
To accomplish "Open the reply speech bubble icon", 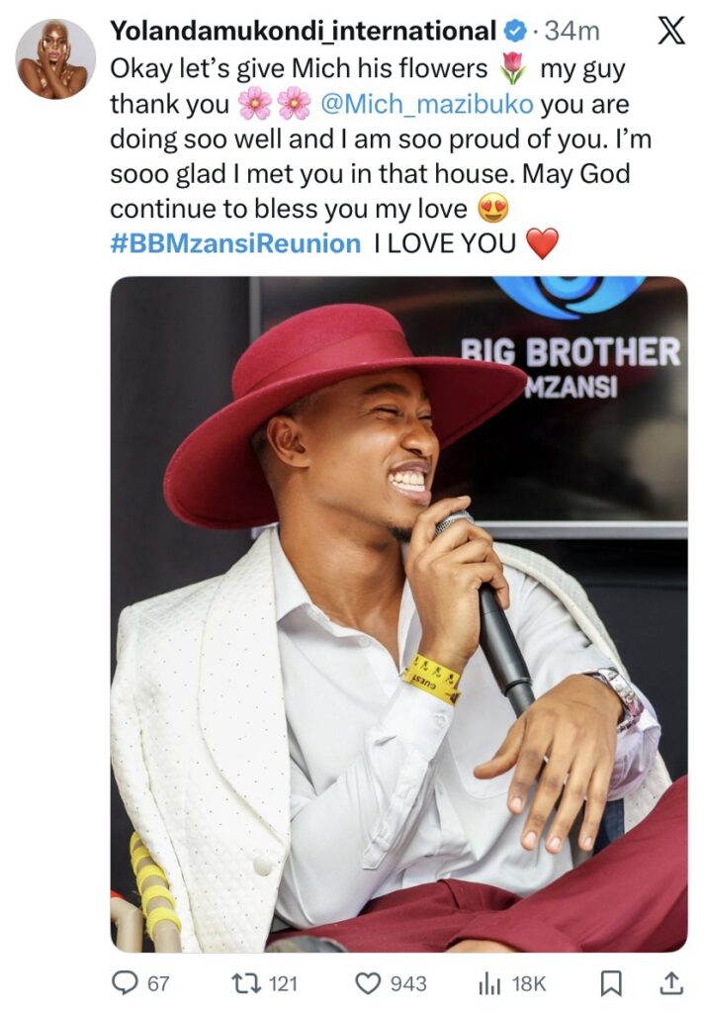I will [125, 982].
